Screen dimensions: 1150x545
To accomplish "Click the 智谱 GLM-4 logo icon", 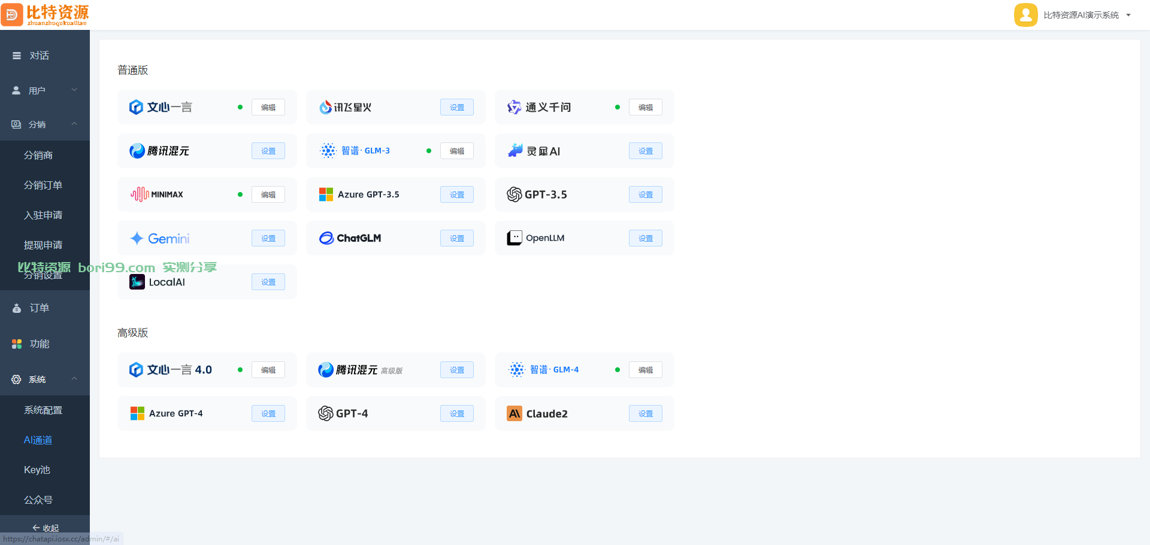I will [517, 370].
